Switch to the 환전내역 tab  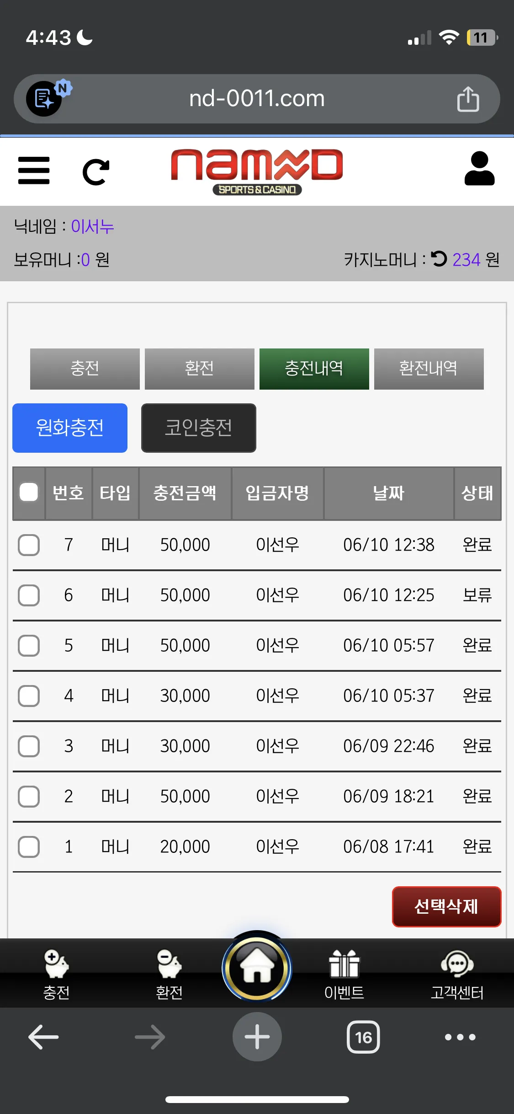pyautogui.click(x=429, y=369)
